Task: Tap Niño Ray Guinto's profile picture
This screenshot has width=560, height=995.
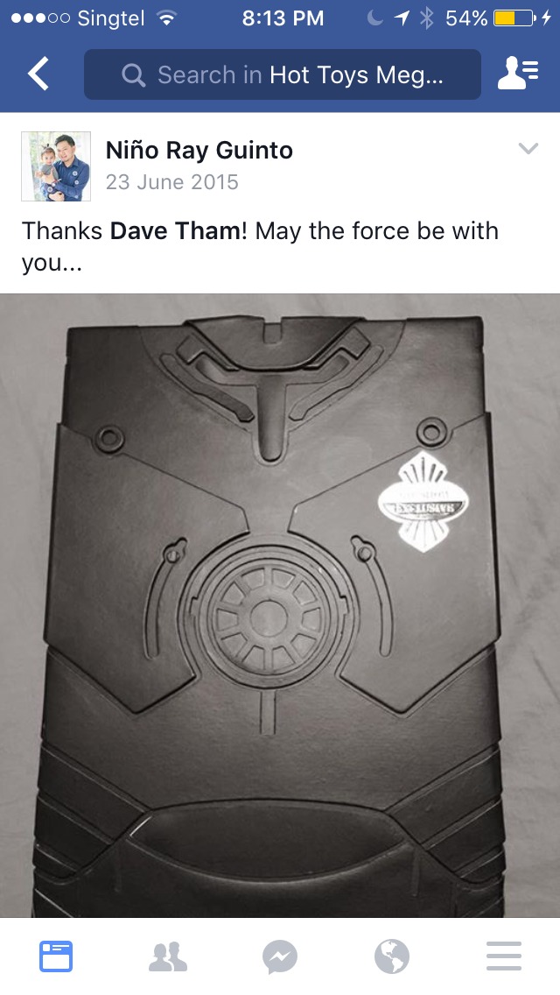Action: tap(56, 166)
